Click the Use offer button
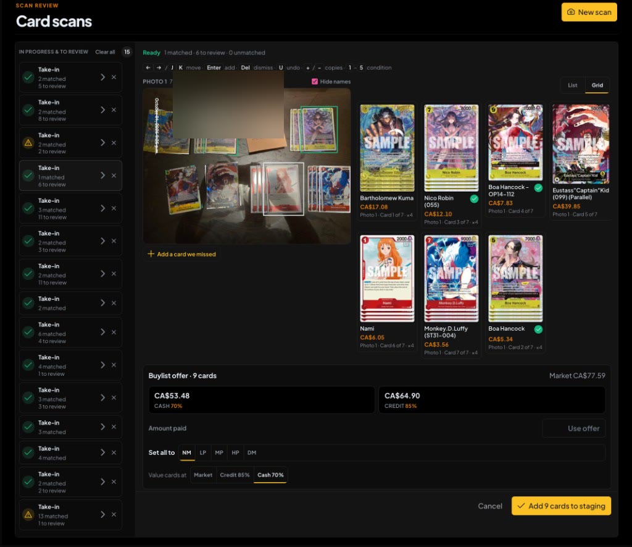Screen dimensions: 632x547 pos(584,428)
